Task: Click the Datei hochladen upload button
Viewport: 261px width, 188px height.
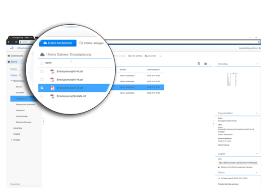Action: (x=58, y=43)
